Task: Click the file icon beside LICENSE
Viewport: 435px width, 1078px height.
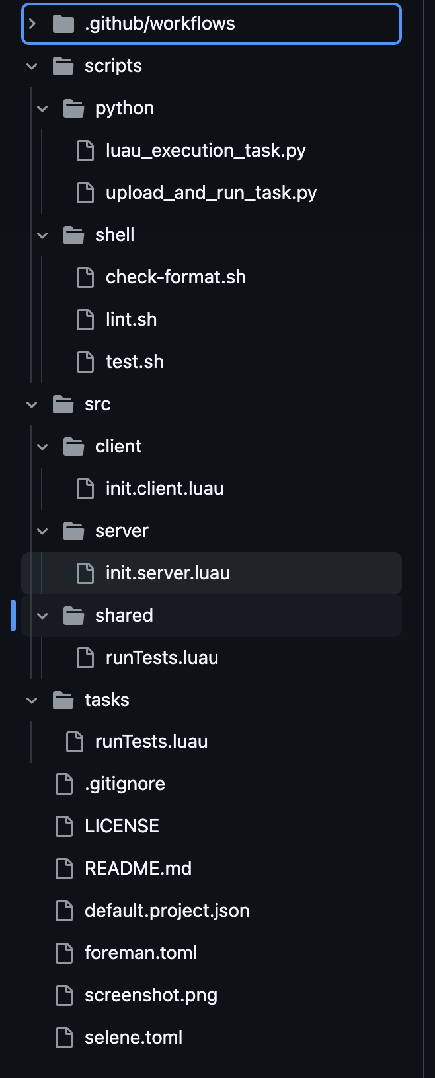Action: (64, 826)
